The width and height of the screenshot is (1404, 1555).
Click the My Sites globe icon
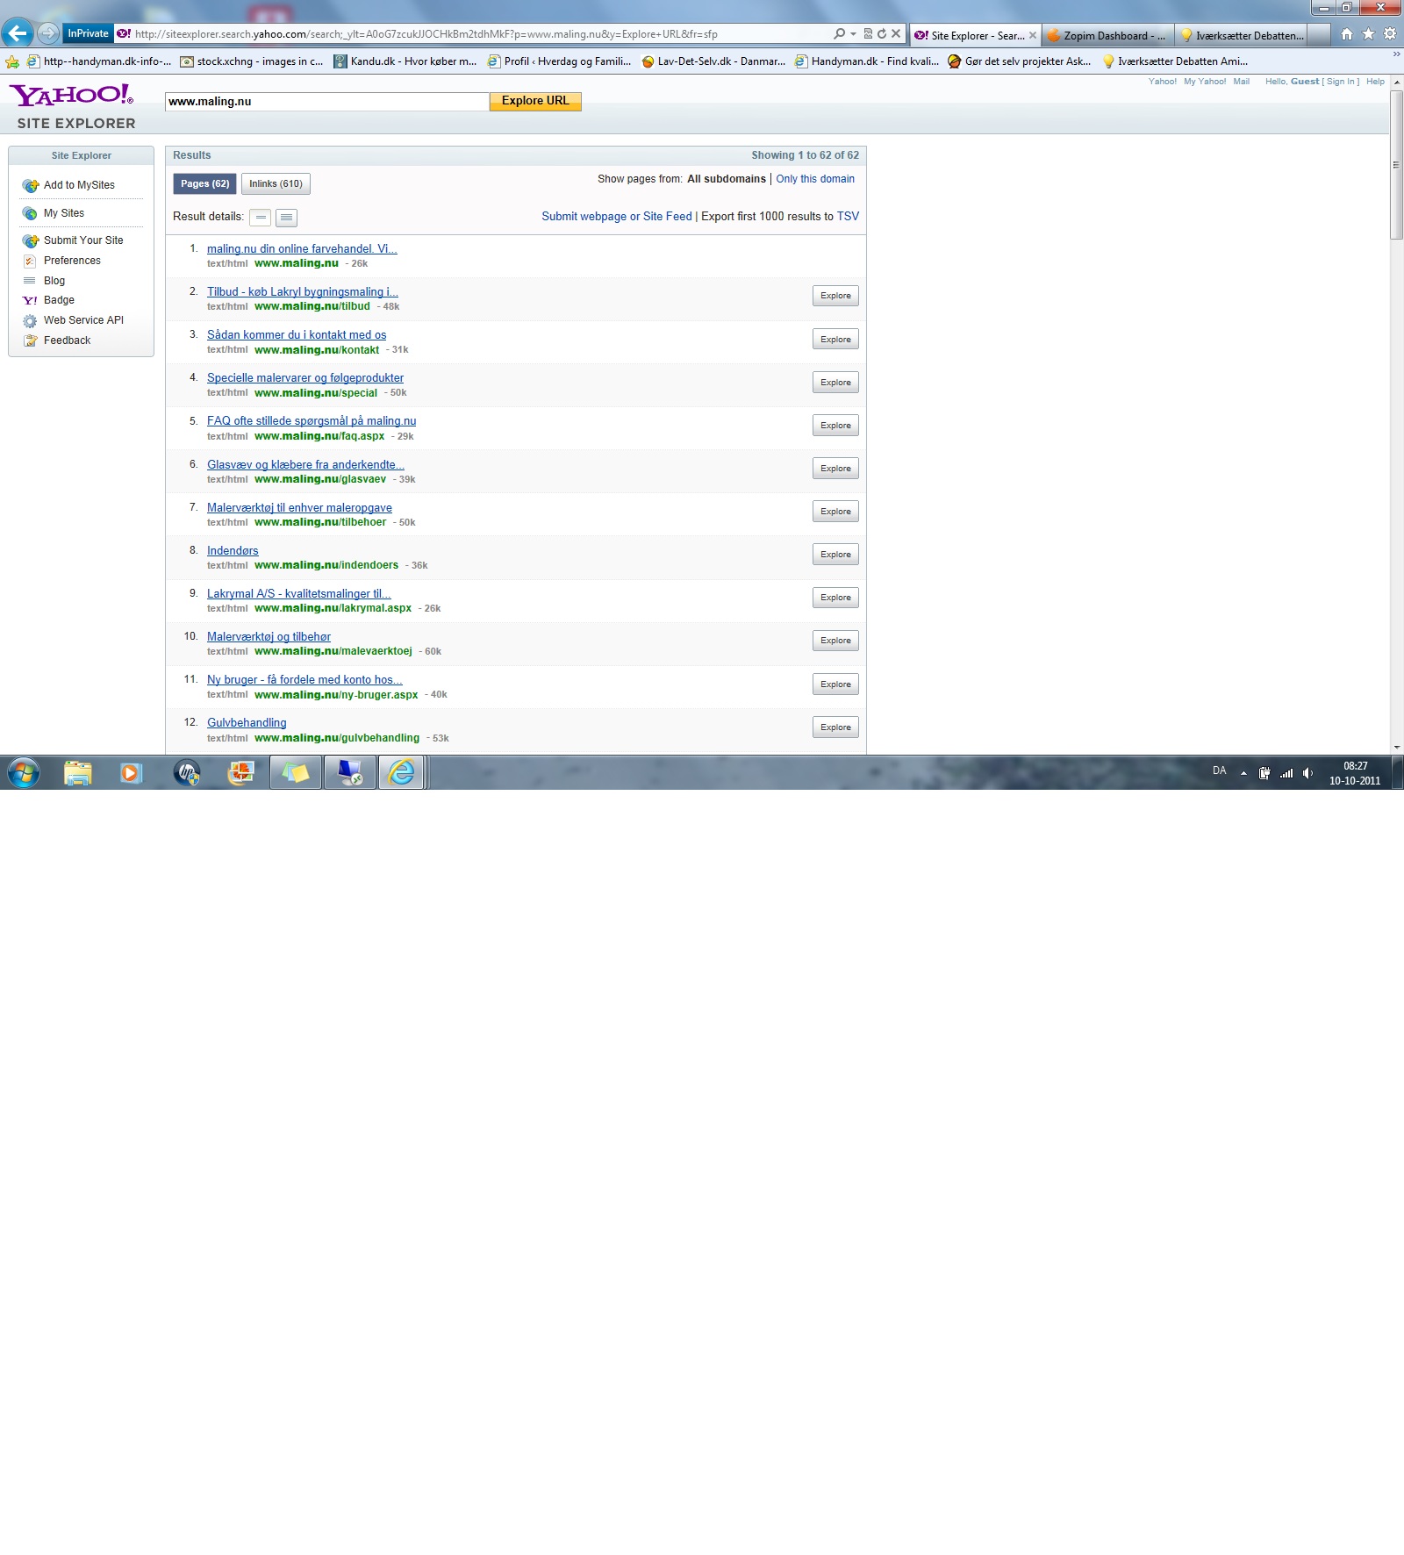coord(30,213)
